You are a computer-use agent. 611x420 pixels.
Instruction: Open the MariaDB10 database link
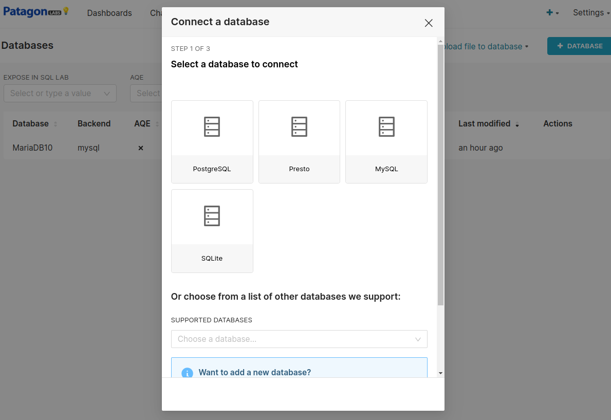[x=32, y=148]
